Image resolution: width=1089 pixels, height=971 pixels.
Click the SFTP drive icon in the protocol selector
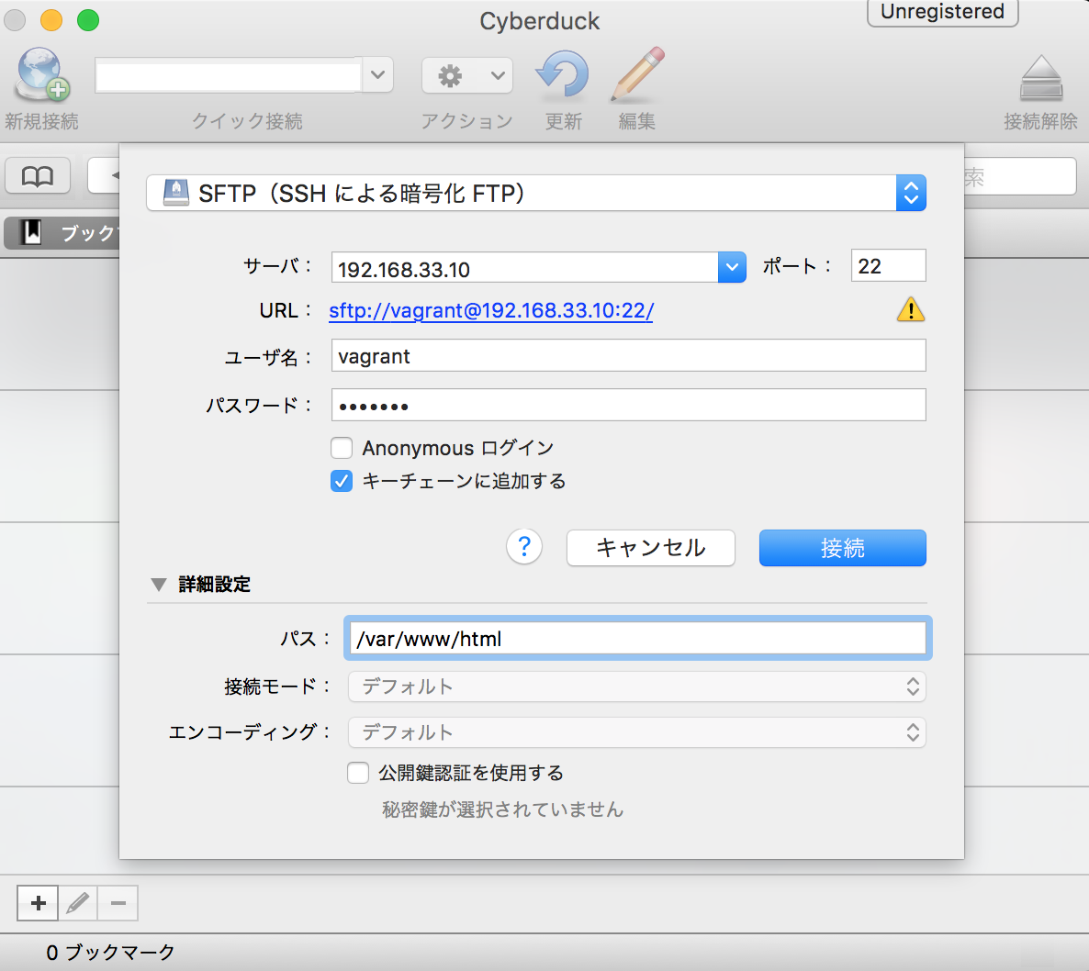(175, 193)
